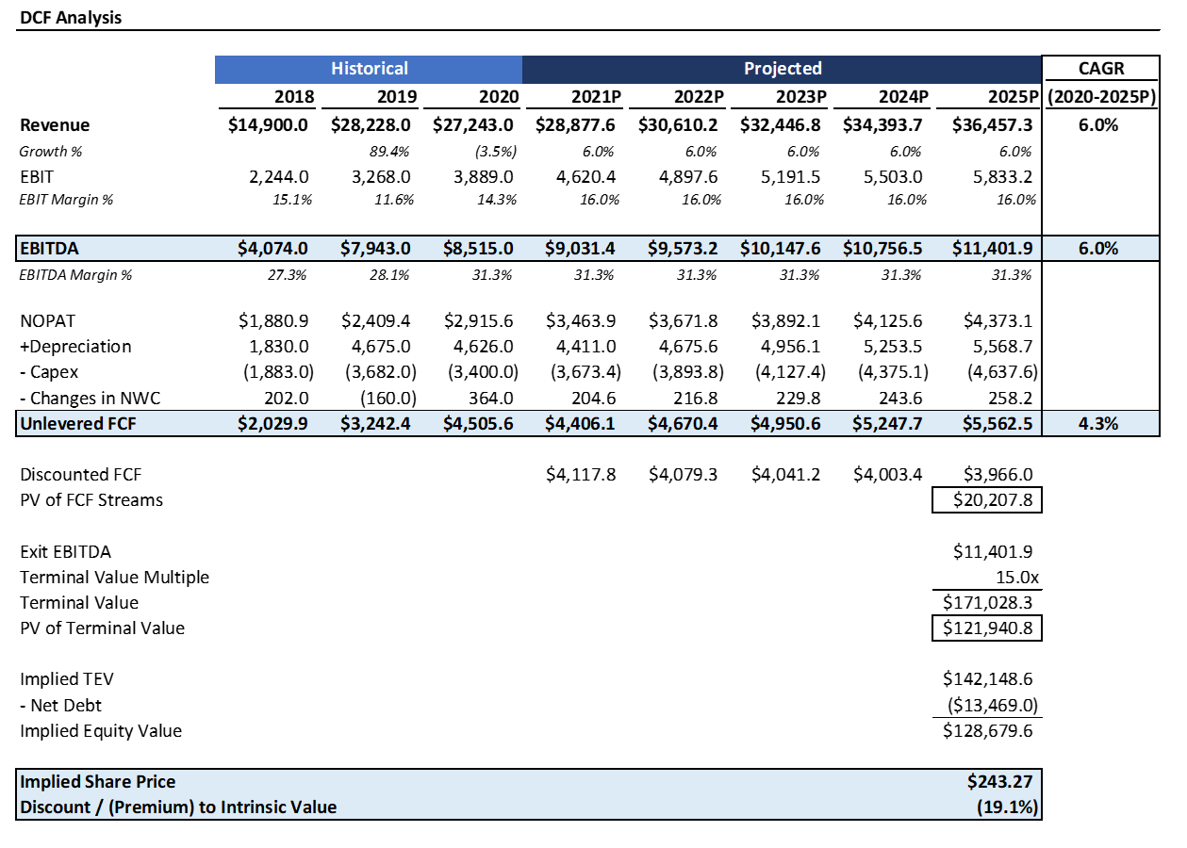Click the 2018 column header
1187x848 pixels.
[292, 96]
